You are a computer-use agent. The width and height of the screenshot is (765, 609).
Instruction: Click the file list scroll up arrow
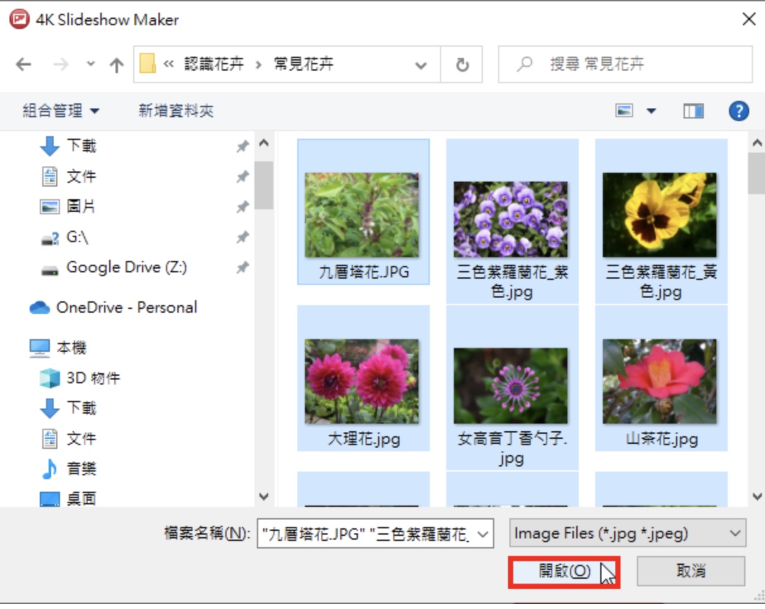pos(757,143)
